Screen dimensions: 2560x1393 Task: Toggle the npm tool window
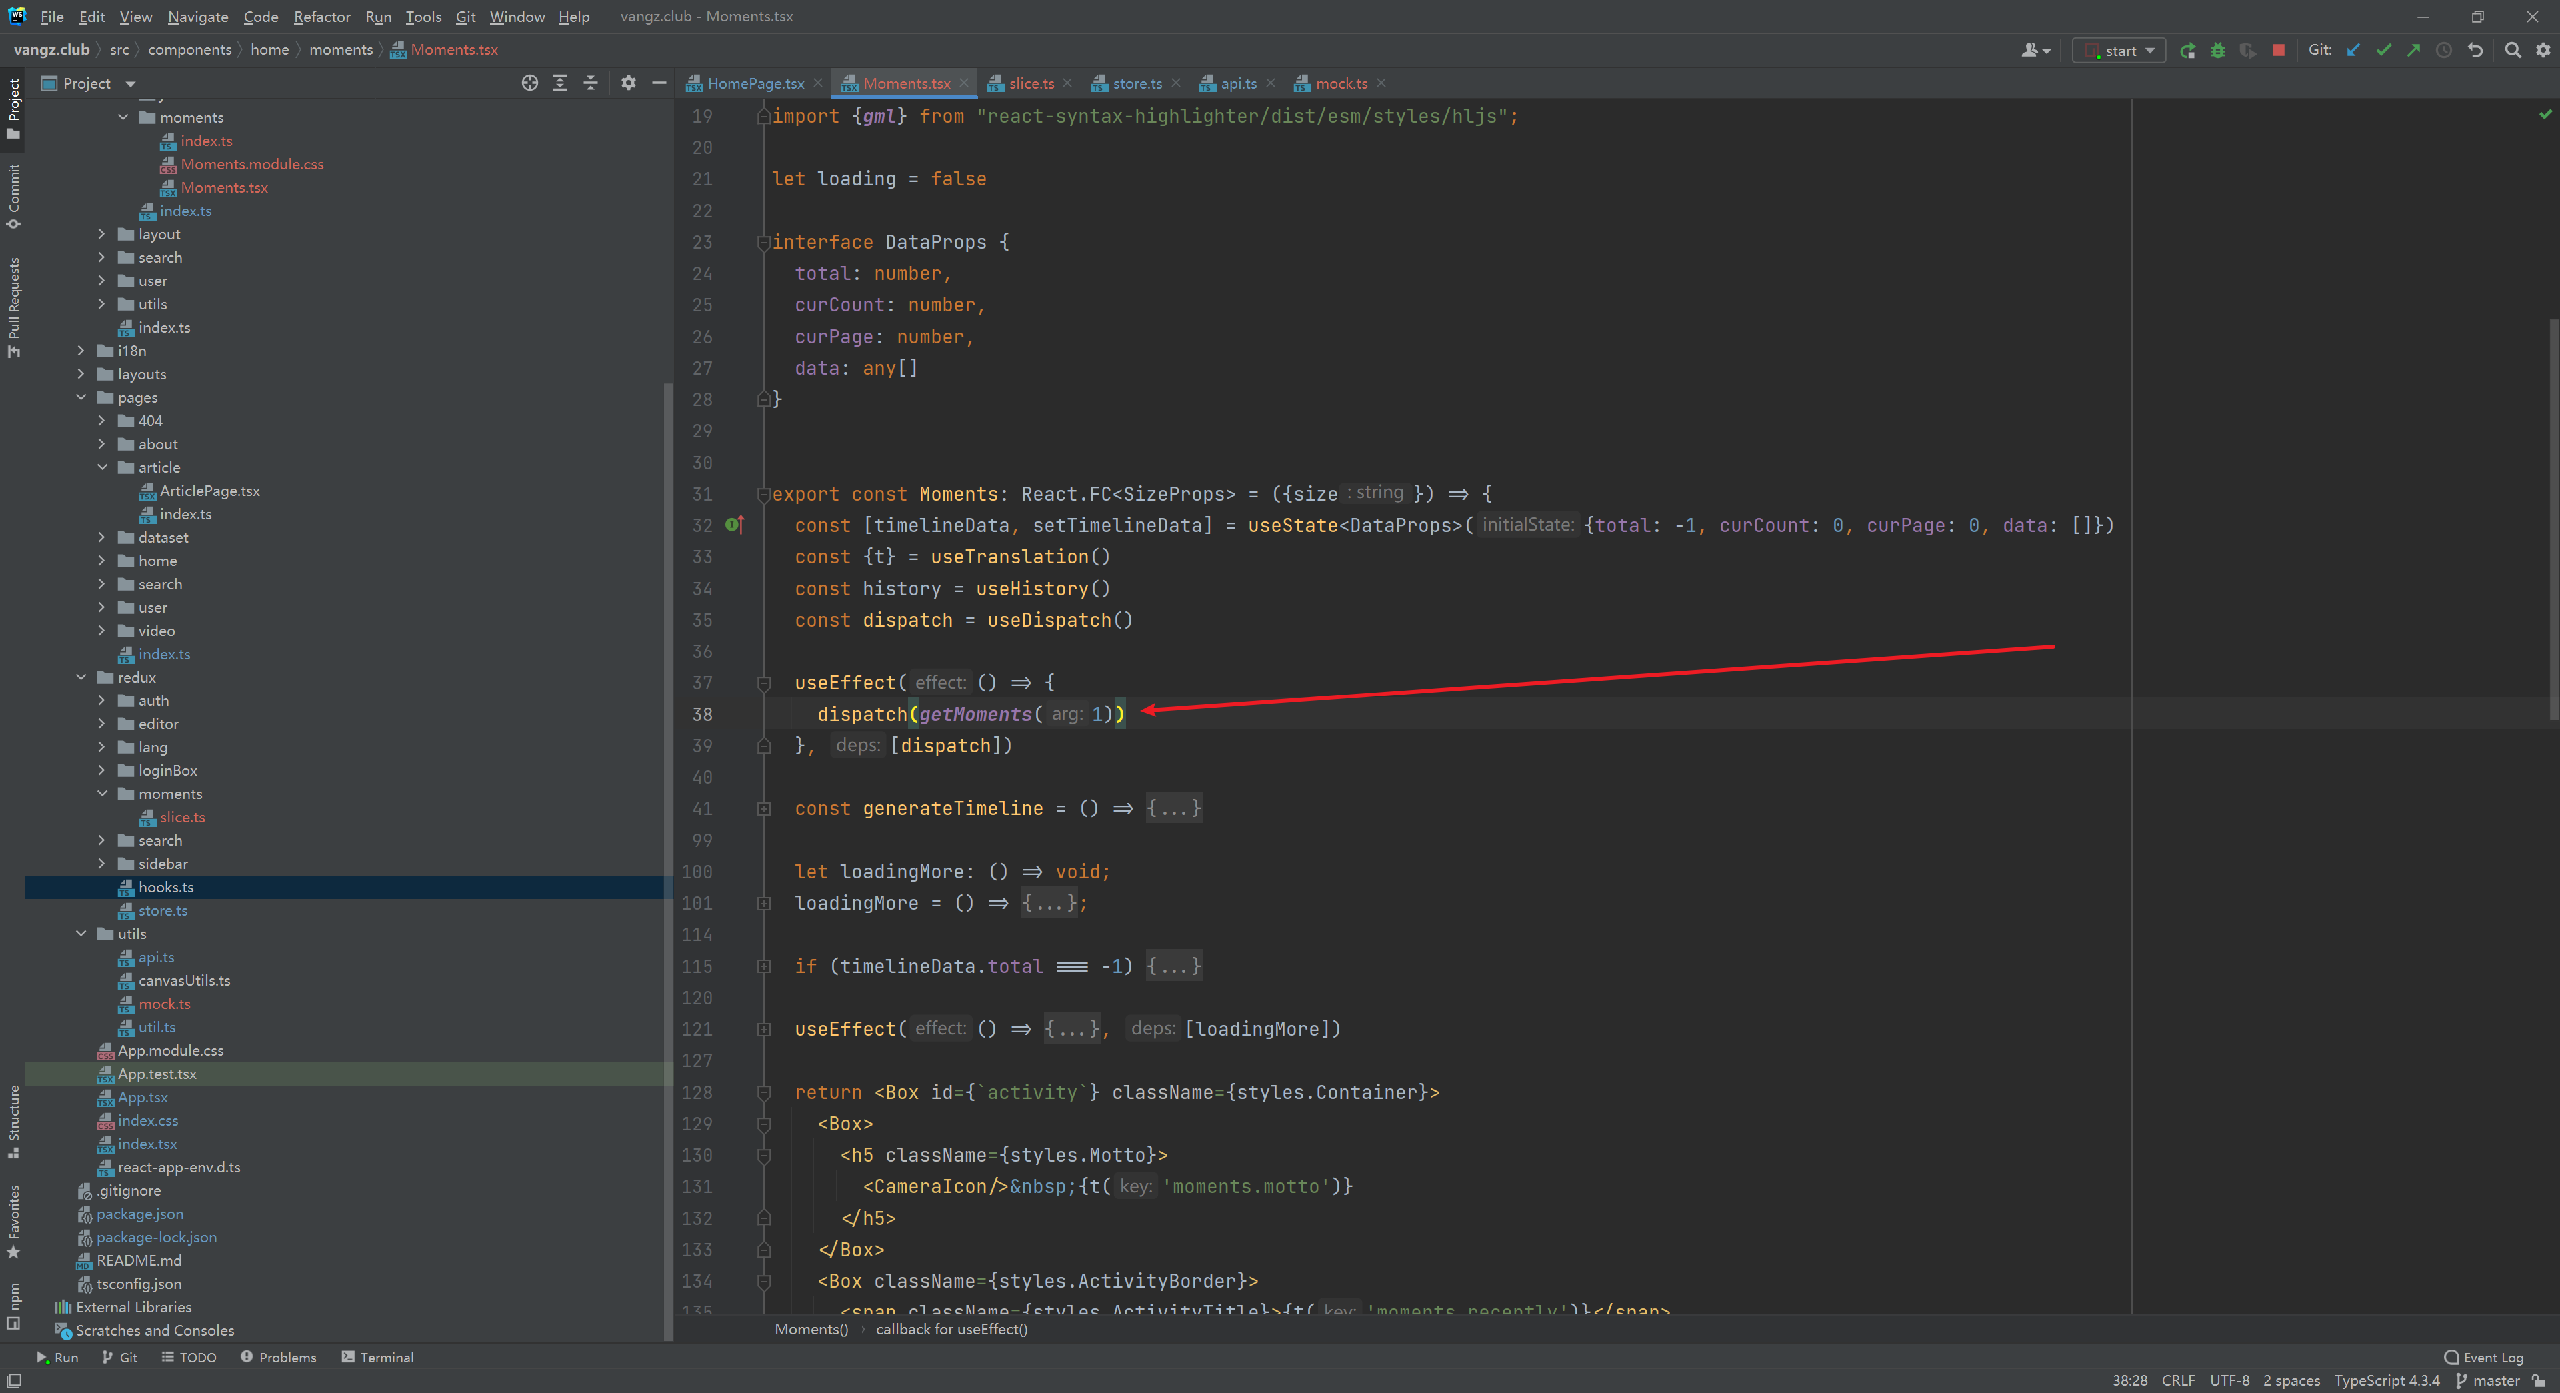pos(13,1306)
